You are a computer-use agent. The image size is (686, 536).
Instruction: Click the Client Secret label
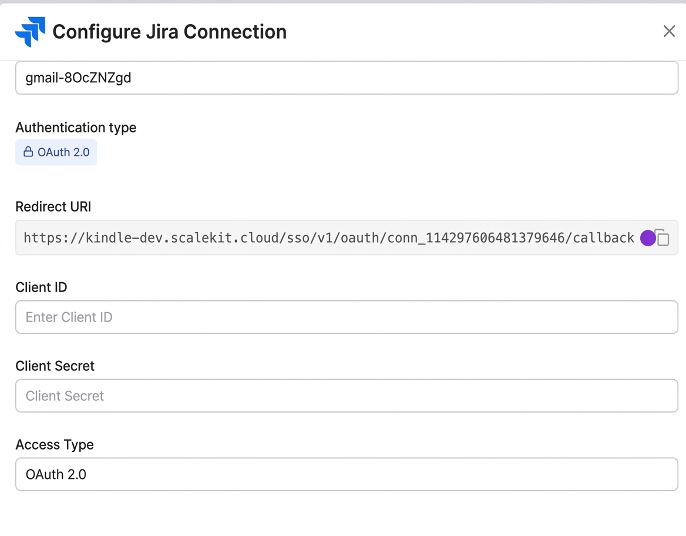[55, 366]
